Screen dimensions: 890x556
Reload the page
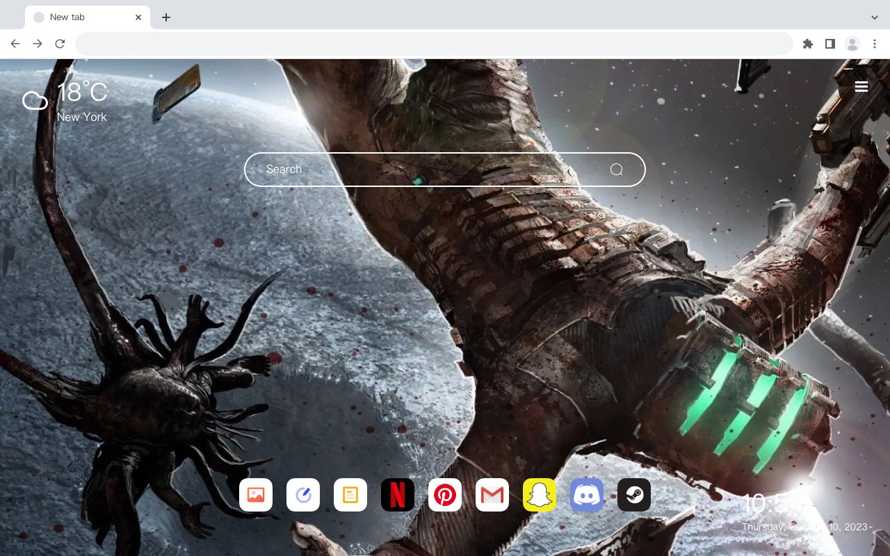(x=60, y=44)
